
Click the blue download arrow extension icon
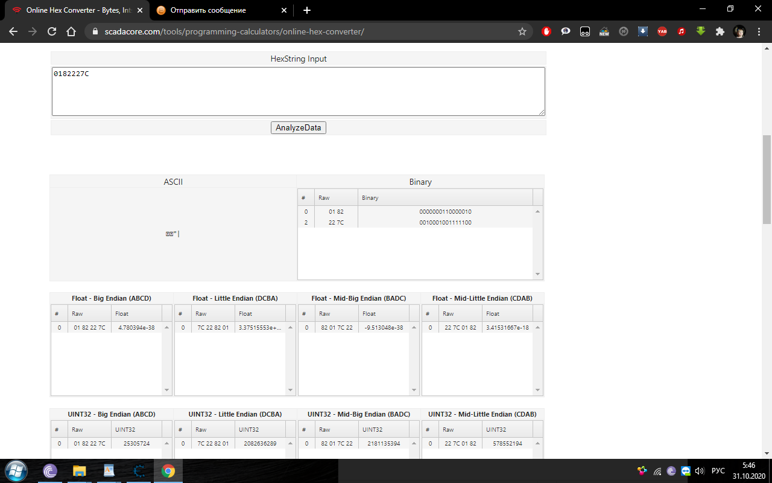point(643,31)
